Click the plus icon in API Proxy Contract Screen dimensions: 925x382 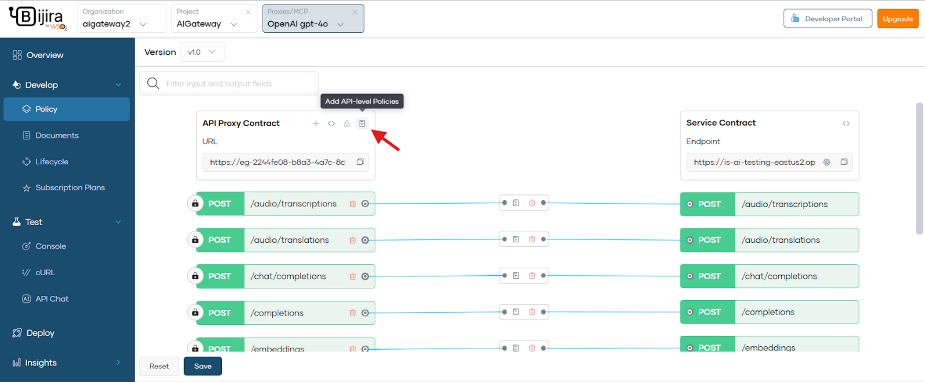pos(316,123)
